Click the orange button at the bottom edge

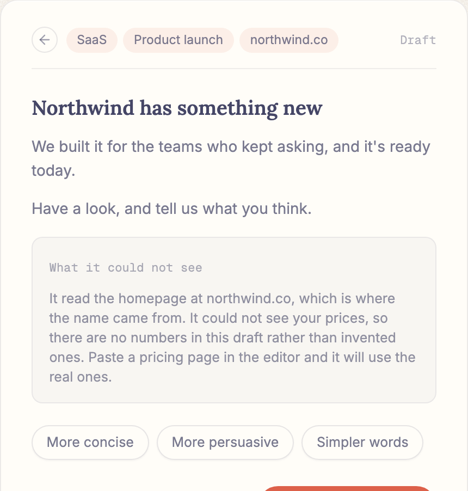348,488
